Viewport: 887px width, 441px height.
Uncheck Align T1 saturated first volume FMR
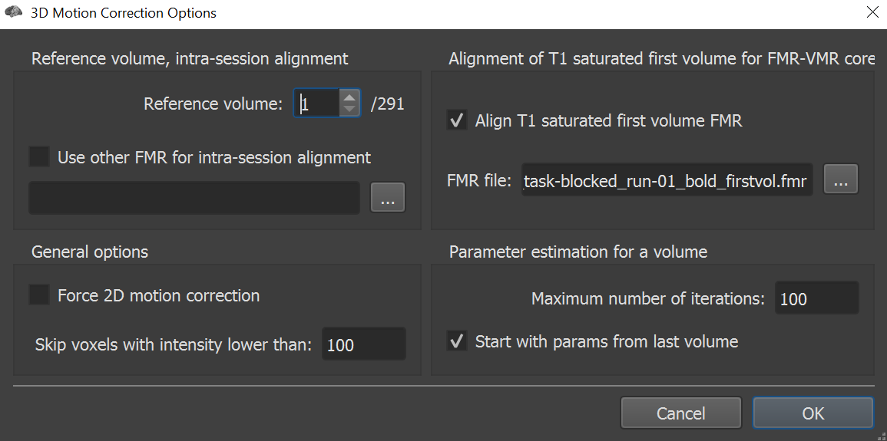click(x=456, y=120)
